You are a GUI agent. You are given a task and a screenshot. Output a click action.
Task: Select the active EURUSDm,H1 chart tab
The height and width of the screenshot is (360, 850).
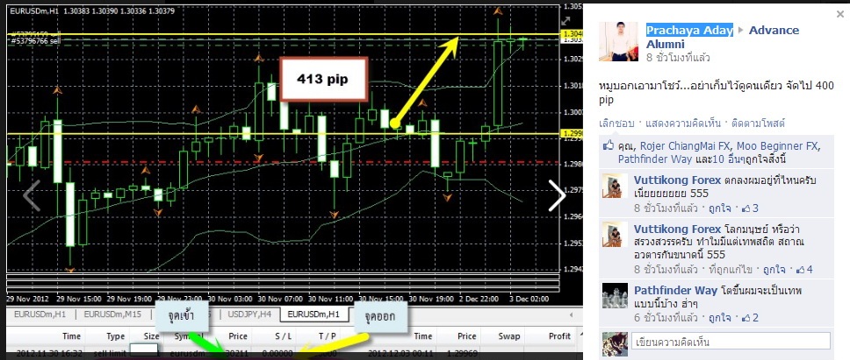313,314
